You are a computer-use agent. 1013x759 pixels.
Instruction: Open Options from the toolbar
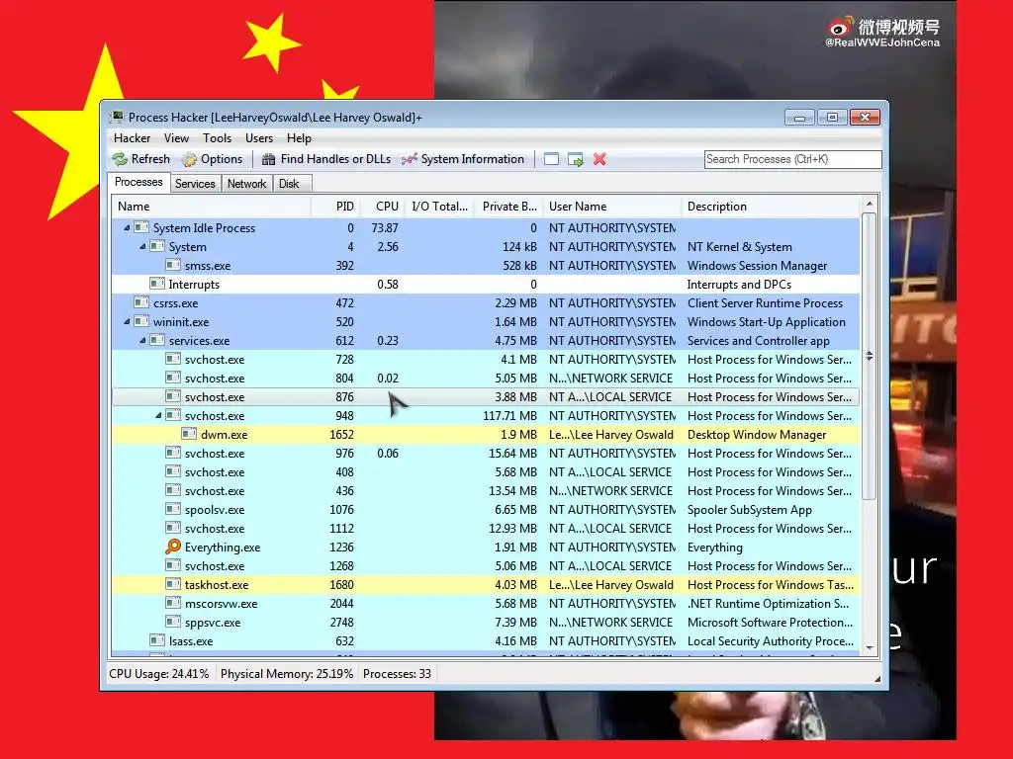click(212, 159)
